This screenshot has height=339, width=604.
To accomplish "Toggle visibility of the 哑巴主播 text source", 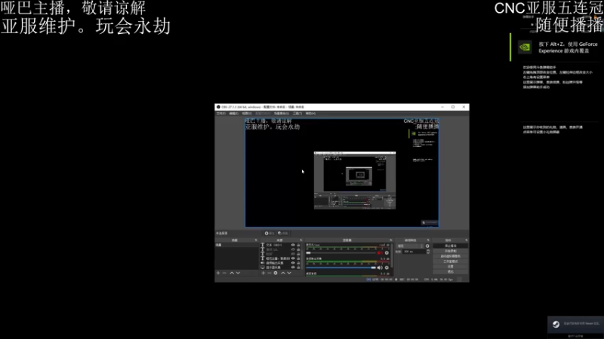I will pyautogui.click(x=293, y=258).
